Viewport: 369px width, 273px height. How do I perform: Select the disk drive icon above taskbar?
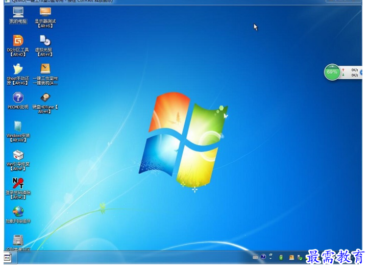point(18,240)
